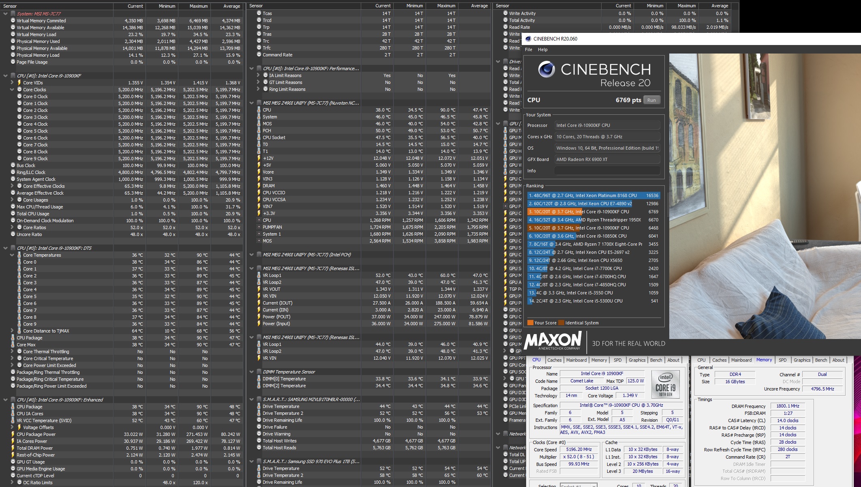The width and height of the screenshot is (861, 487).
Task: Switch to Graphics tab in CPU-Z Timings window
Action: click(x=802, y=360)
